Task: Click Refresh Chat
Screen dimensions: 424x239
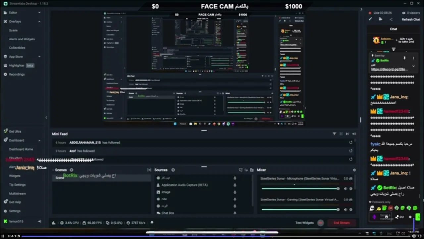Action: click(411, 19)
